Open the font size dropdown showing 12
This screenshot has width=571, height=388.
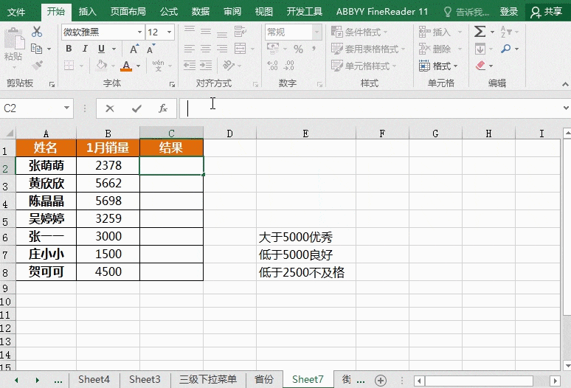click(169, 32)
